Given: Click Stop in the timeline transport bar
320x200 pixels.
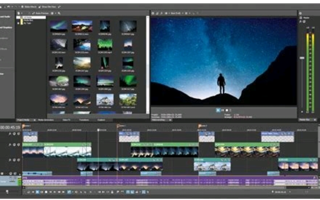Looking at the screenshot, I should click(46, 192).
